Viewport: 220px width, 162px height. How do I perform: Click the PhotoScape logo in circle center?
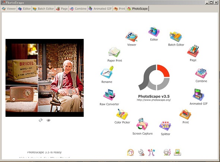coord(154,77)
